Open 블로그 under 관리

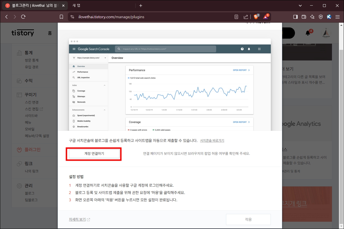tap(30, 193)
